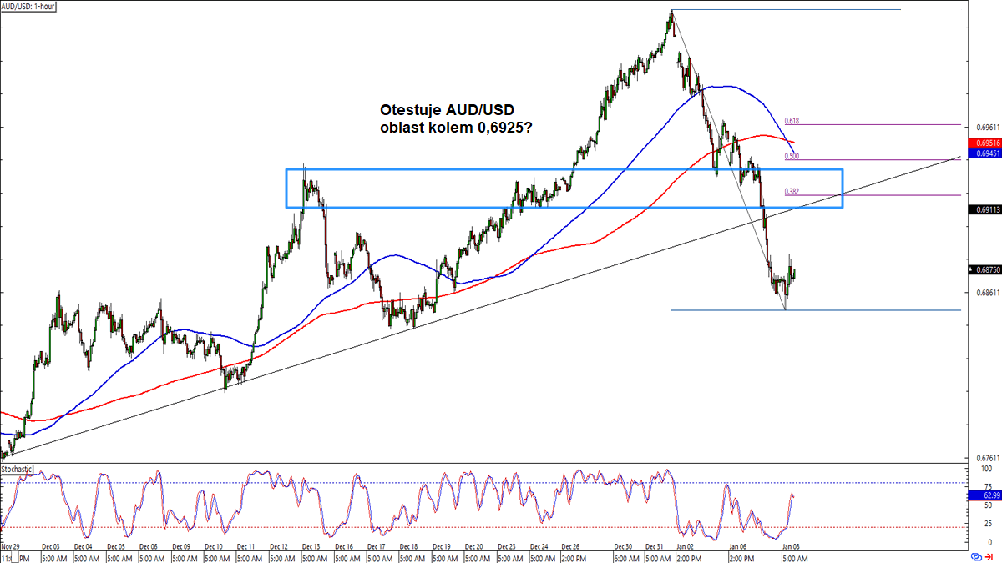The image size is (1002, 563).
Task: Select the 0.618 Fibonacci level label
Action: pos(792,120)
